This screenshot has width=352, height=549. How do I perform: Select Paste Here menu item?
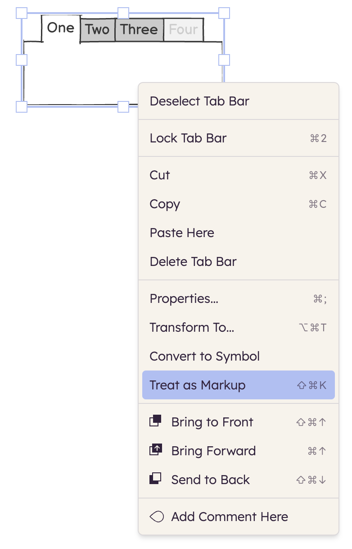click(239, 233)
